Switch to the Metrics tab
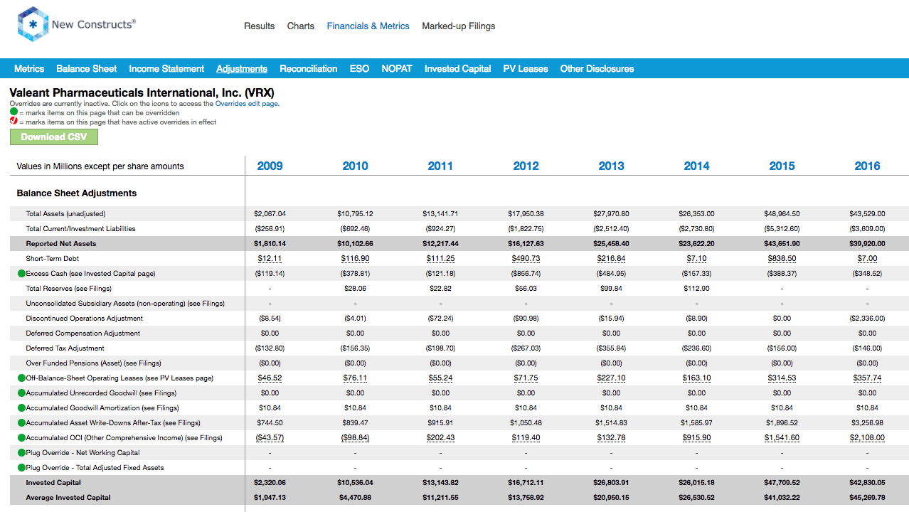Viewport: 909px width, 512px height. point(29,69)
